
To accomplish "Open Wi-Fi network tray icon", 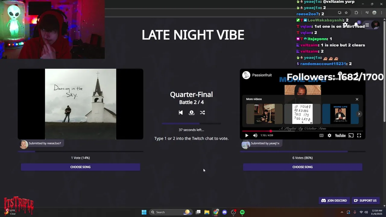I will point(361,212).
